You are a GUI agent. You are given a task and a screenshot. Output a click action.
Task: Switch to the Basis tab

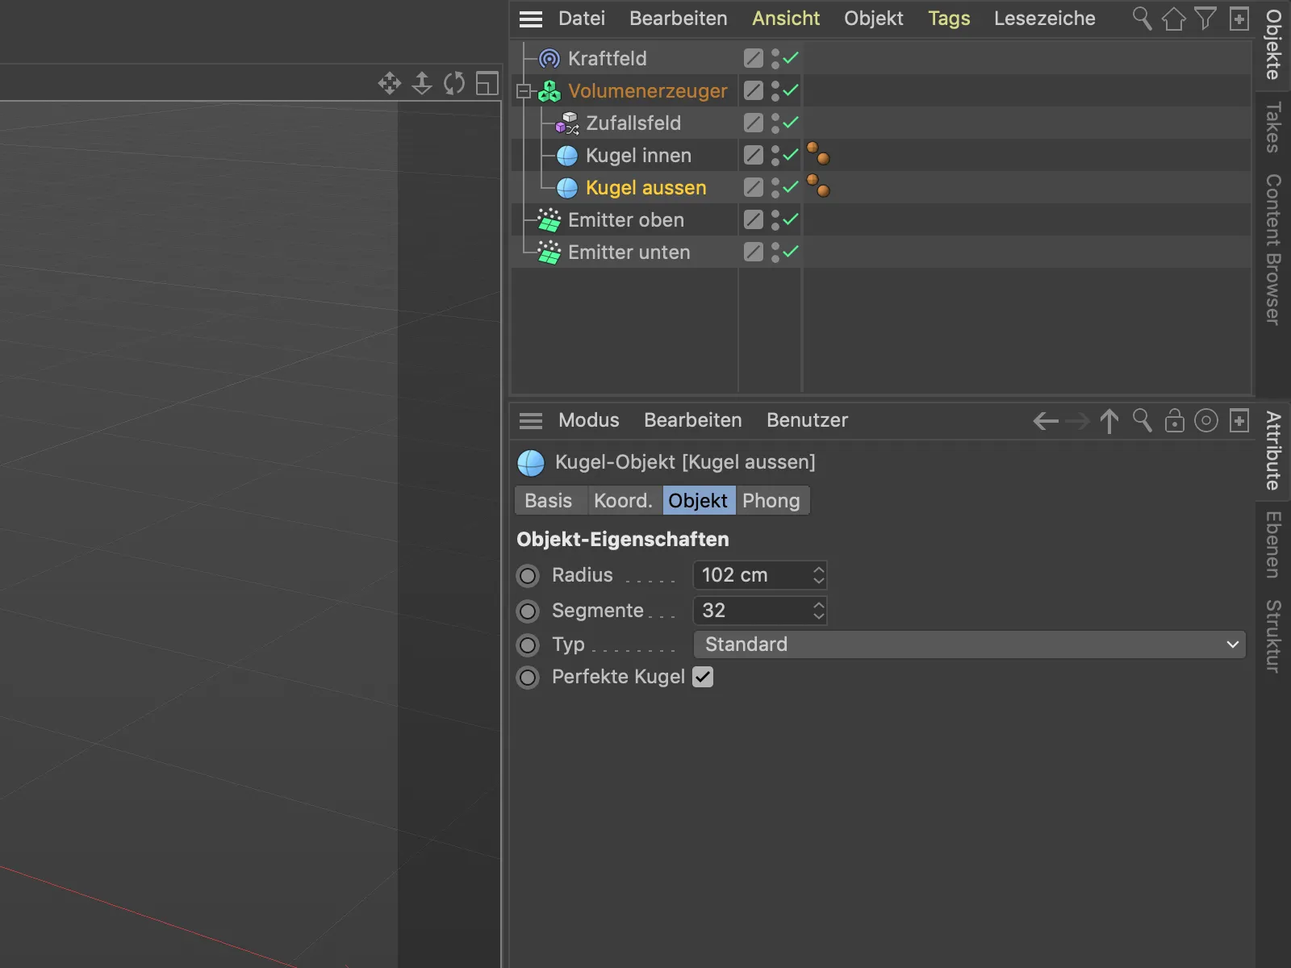tap(549, 501)
